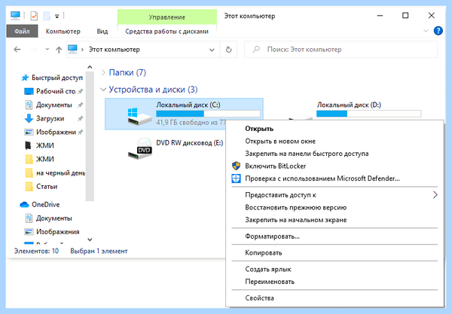The width and height of the screenshot is (452, 314).
Task: Select the Управление contextual tab header
Action: (167, 17)
